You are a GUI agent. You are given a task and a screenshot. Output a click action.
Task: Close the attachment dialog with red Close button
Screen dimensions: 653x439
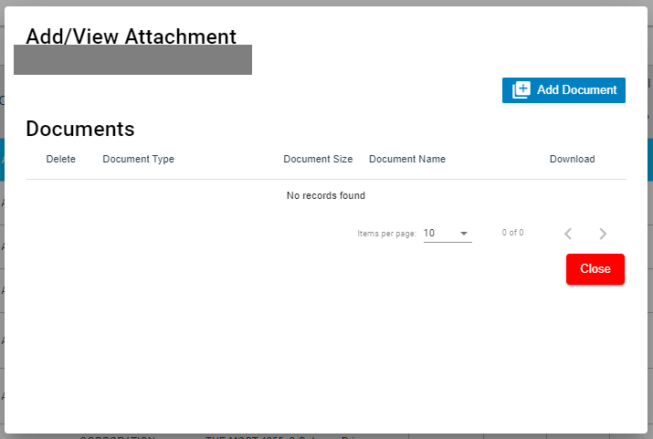[595, 269]
